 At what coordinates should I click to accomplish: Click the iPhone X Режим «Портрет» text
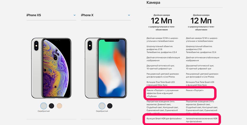(195, 90)
